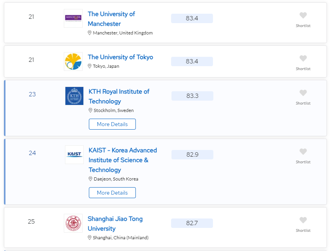Open KTH Royal Institute of Technology link
This screenshot has height=251, width=330.
119,96
